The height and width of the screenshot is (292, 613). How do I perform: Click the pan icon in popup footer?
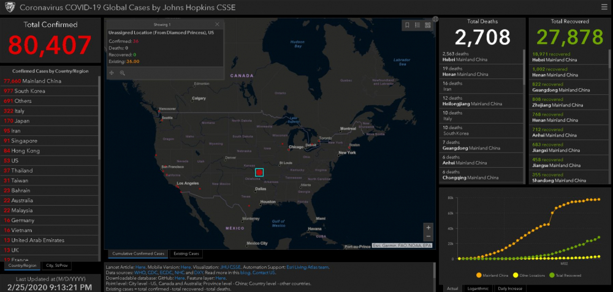point(112,73)
